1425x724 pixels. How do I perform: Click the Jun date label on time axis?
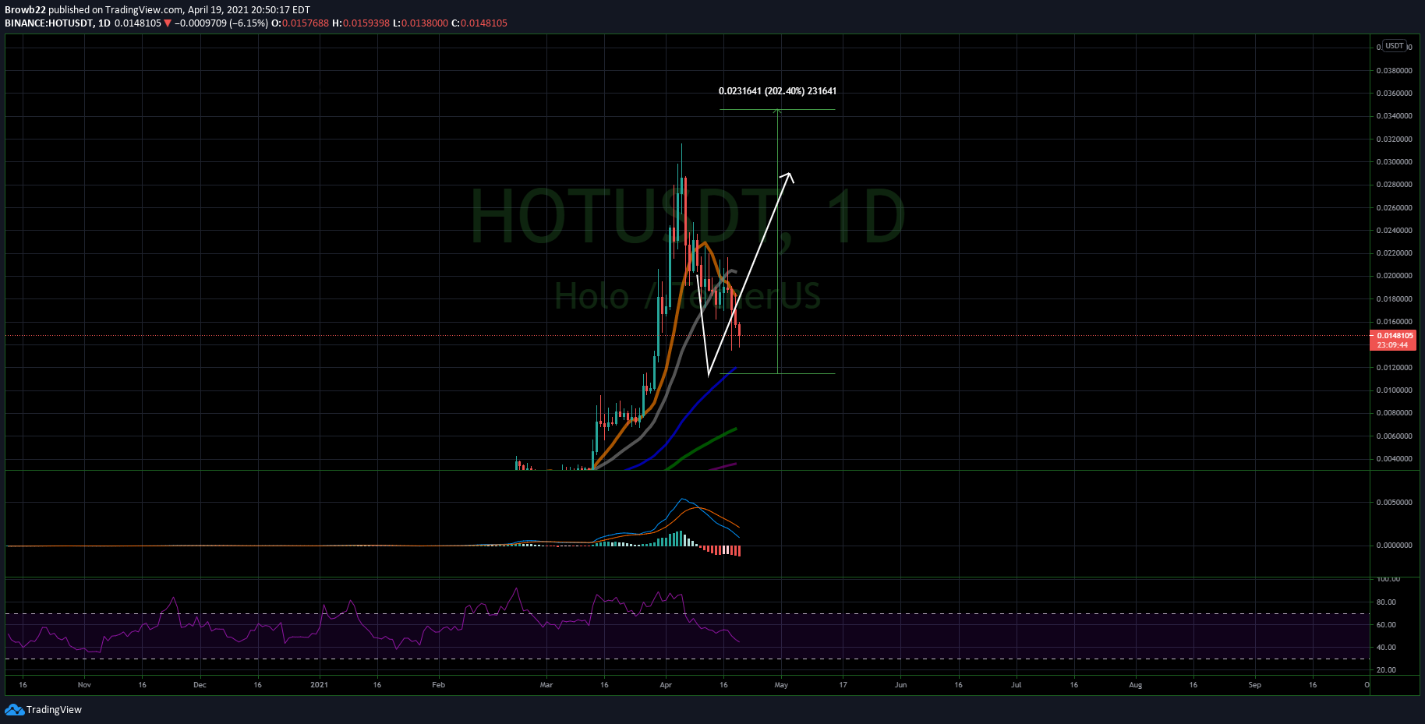900,685
